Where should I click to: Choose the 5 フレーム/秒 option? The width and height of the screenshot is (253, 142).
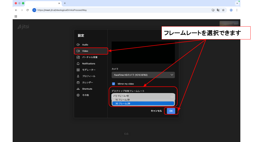122,96
